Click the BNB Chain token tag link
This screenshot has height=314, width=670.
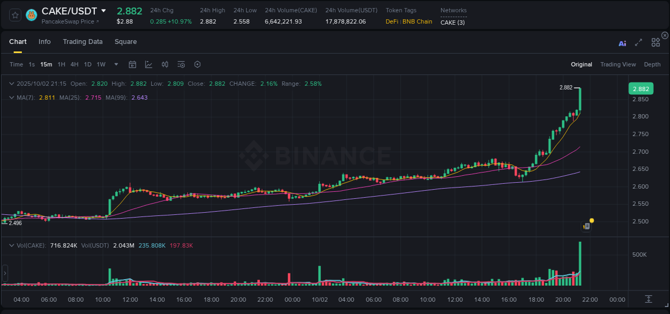pyautogui.click(x=416, y=22)
